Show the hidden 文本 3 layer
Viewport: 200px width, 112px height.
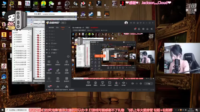(47, 47)
